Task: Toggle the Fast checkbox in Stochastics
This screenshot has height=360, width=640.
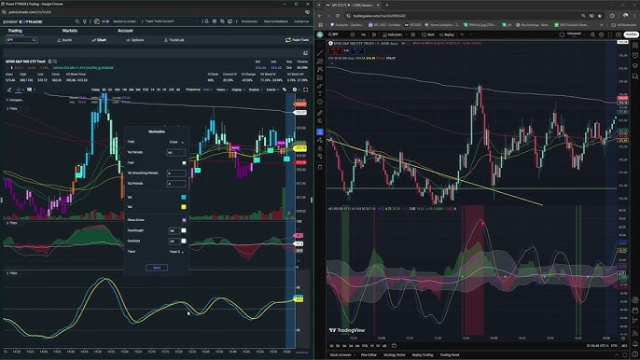Action: [184, 163]
